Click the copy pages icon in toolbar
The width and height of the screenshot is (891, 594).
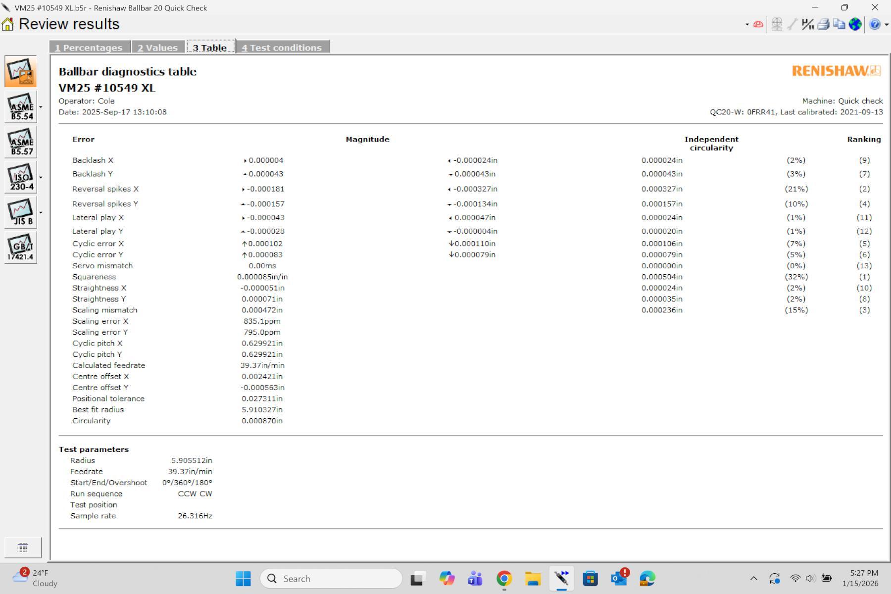tap(839, 24)
